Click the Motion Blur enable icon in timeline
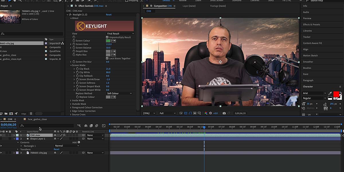344x172 pixels. coord(97,126)
